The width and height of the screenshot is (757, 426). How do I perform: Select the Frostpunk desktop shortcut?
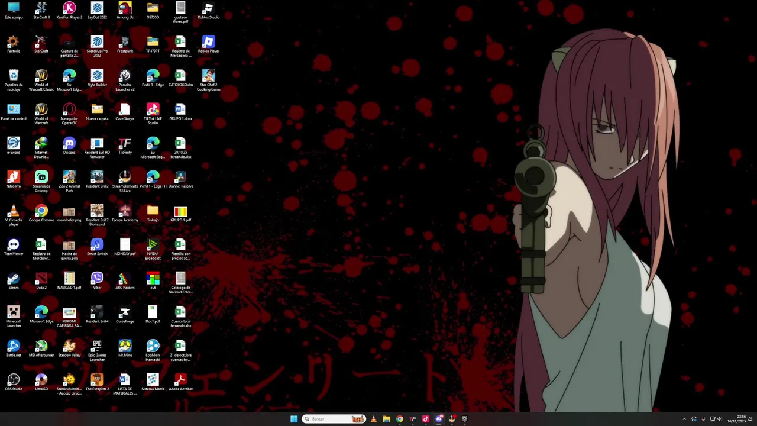point(125,44)
